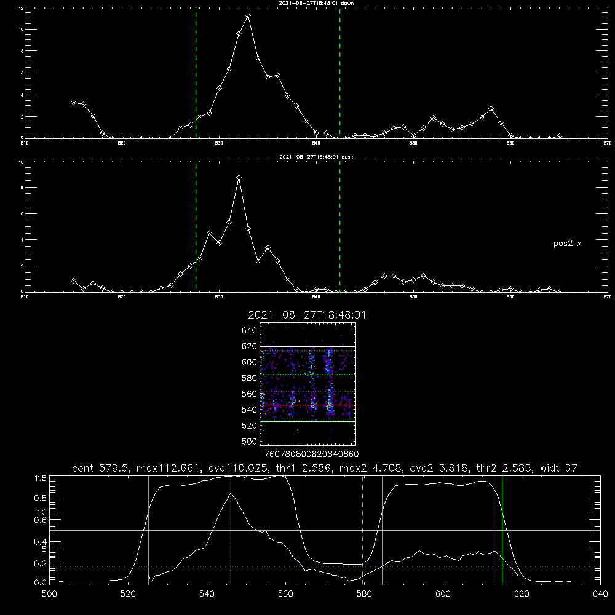Viewport: 615px width, 615px height.
Task: Click the "11.8" y-axis label of bottom plot
Action: pyautogui.click(x=41, y=478)
